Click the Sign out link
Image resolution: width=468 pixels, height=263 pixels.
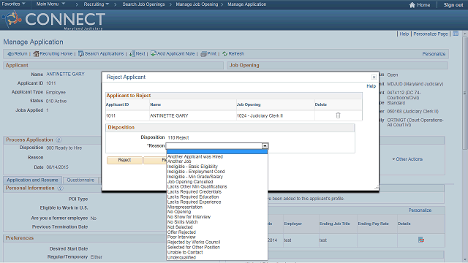click(453, 5)
